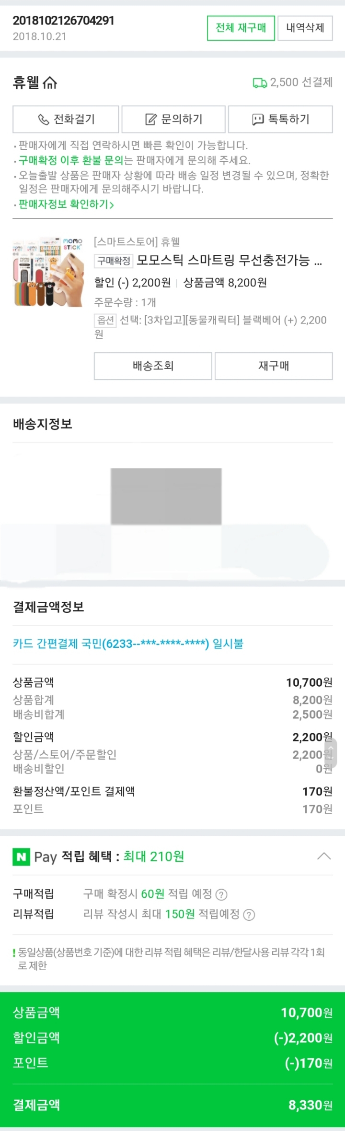Tap the pencil icon on 문의하기
Screen dimensions: 345x1131
point(150,119)
